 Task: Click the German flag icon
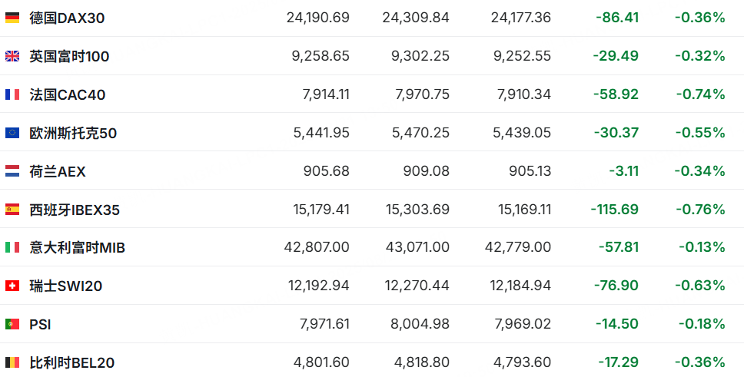point(12,18)
